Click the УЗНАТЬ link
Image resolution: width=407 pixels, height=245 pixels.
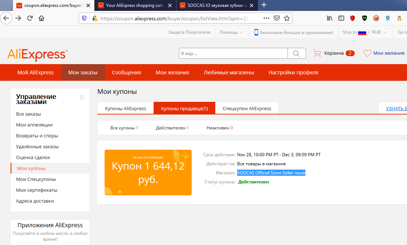click(396, 108)
